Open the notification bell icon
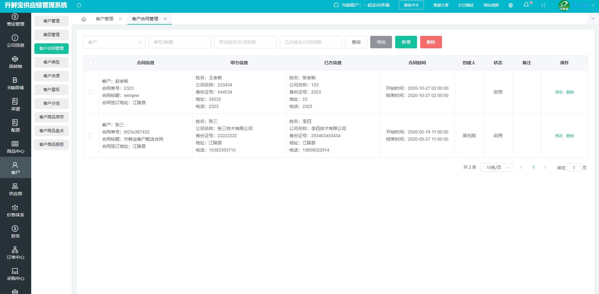 [526, 5]
